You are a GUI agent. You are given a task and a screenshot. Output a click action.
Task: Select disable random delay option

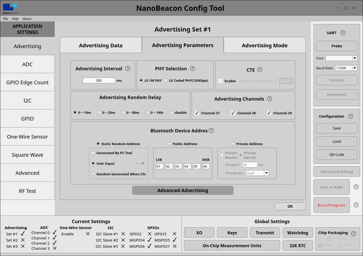coord(171,112)
